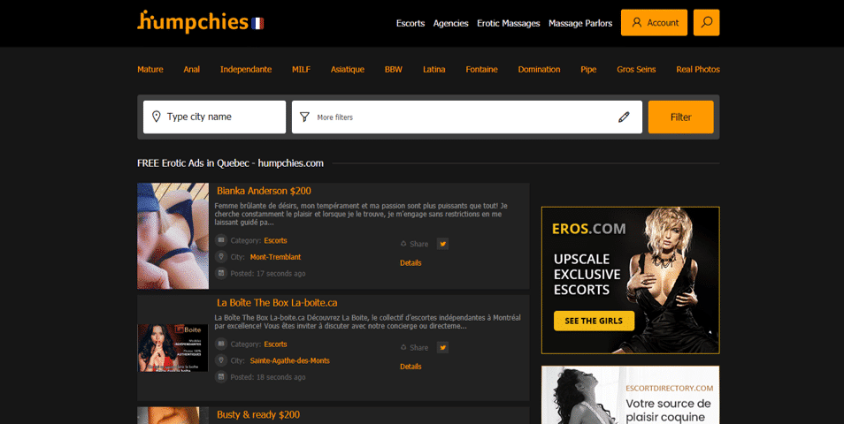
Task: Click the escortdirectory.com banner ad
Action: coord(630,395)
